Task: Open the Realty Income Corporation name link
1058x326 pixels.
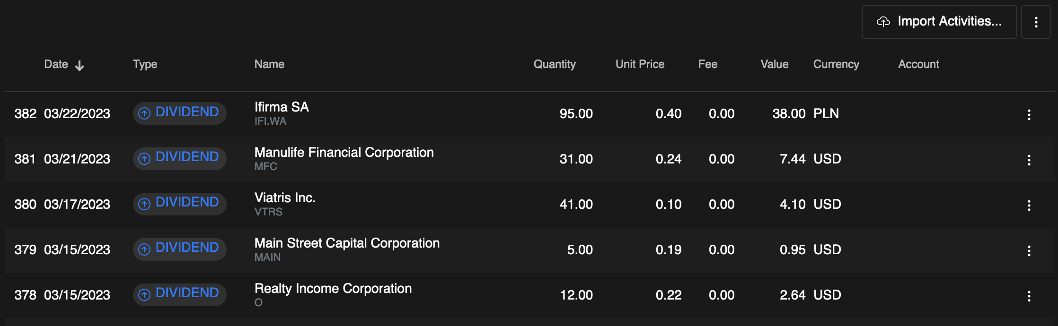Action: click(333, 289)
